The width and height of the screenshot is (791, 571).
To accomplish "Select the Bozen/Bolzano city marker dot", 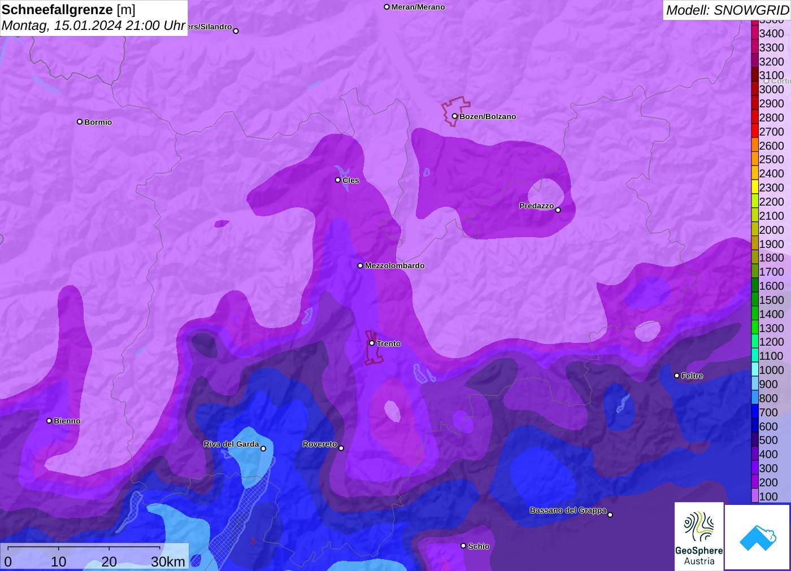I will [454, 116].
